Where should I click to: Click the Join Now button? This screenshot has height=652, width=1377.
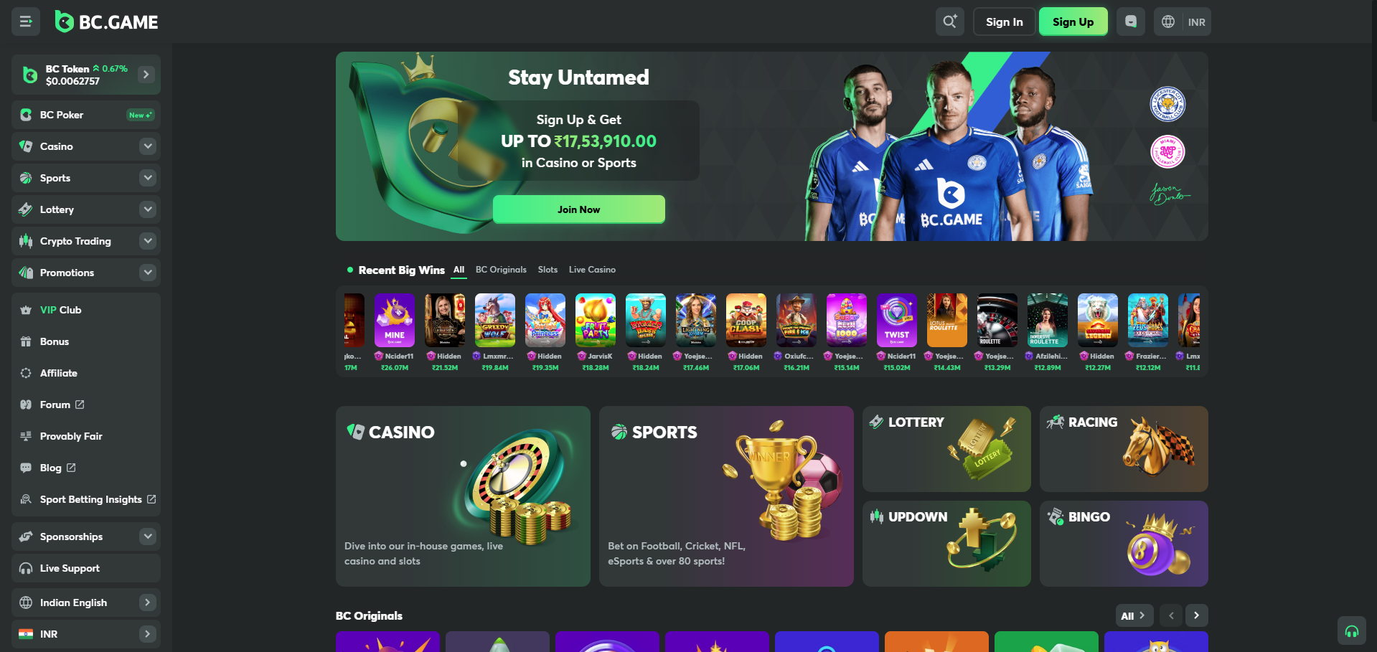[x=579, y=209]
